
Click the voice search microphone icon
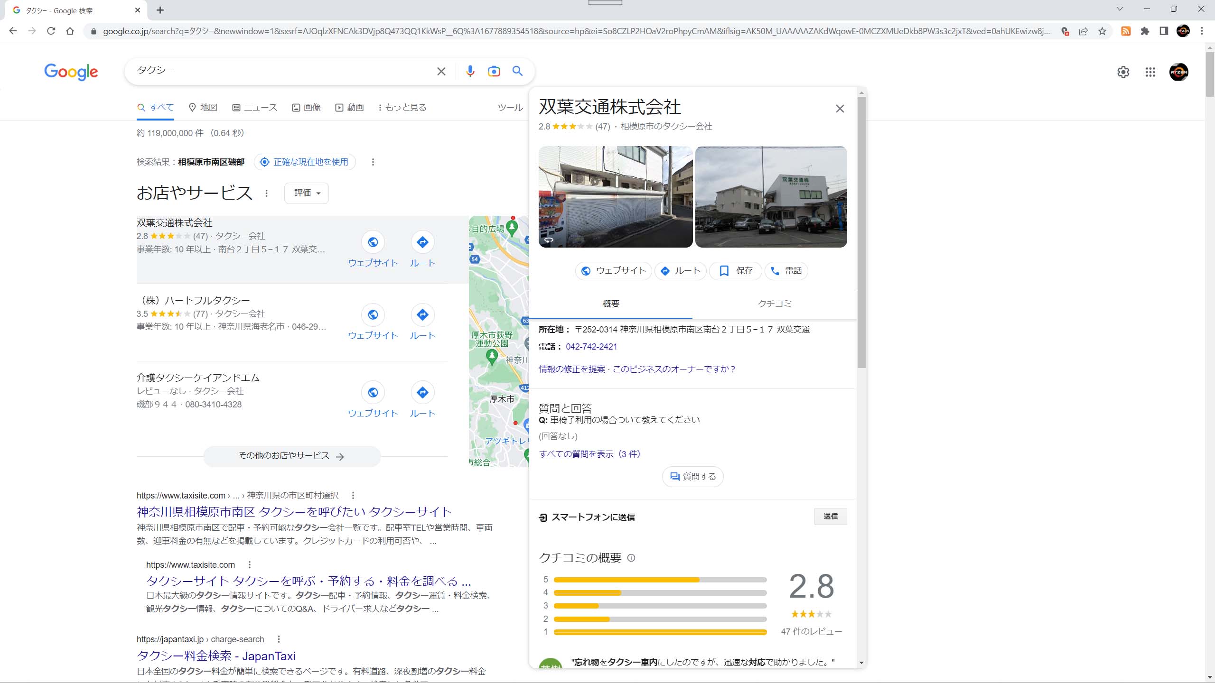[x=470, y=71]
